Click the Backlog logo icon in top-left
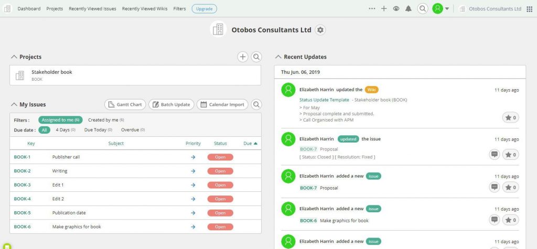Image resolution: width=537 pixels, height=249 pixels. 7,8
